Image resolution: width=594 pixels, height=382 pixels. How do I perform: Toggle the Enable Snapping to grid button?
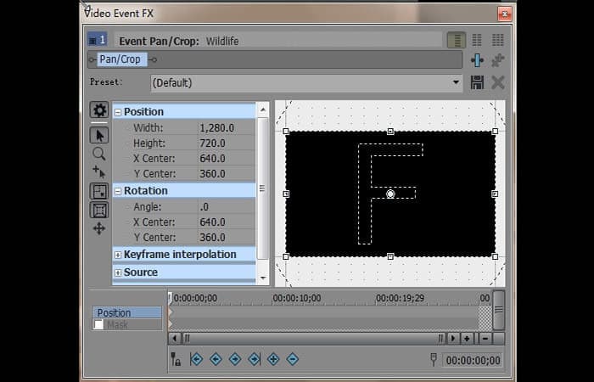pyautogui.click(x=99, y=191)
